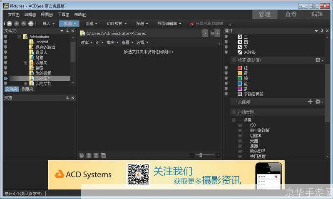Image resolution: width=333 pixels, height=199 pixels.
Task: Open the 排序 dropdown
Action: [x=112, y=42]
